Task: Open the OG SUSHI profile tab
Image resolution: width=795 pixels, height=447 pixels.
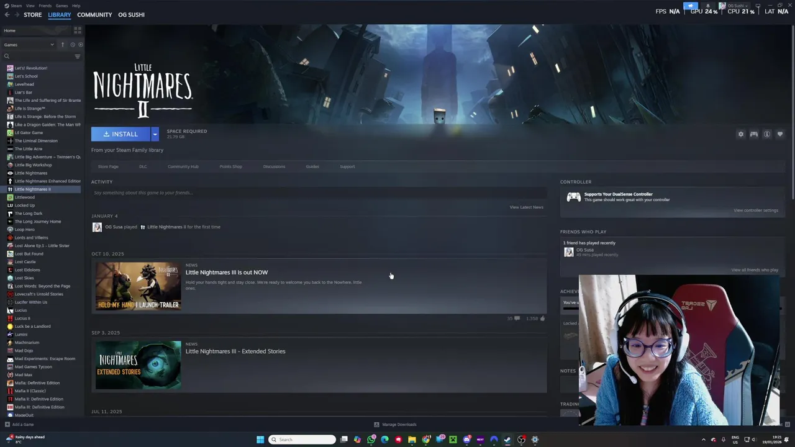Action: (x=131, y=14)
